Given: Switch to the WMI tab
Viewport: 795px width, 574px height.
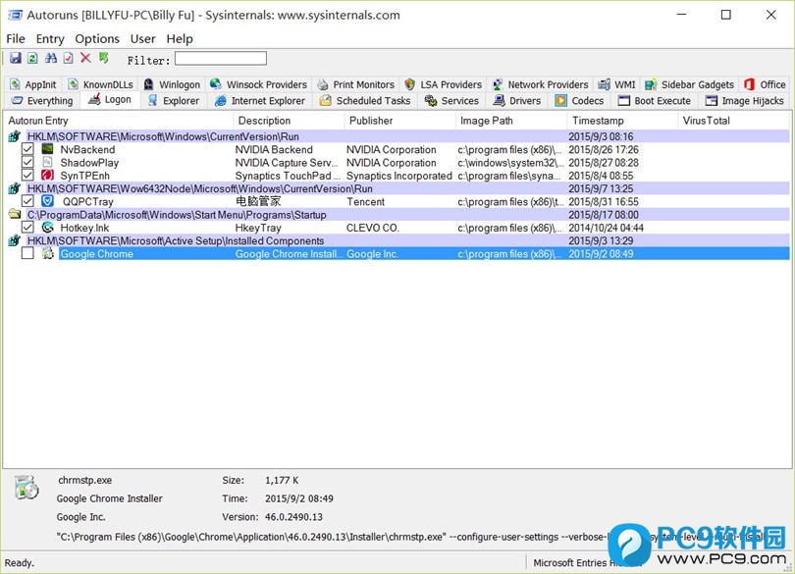Looking at the screenshot, I should [616, 84].
